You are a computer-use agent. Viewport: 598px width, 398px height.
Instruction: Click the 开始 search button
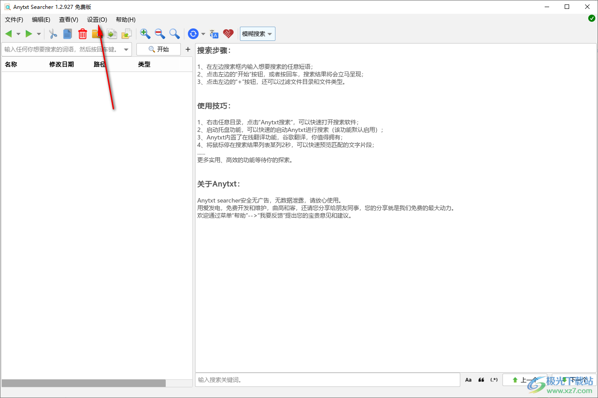159,49
